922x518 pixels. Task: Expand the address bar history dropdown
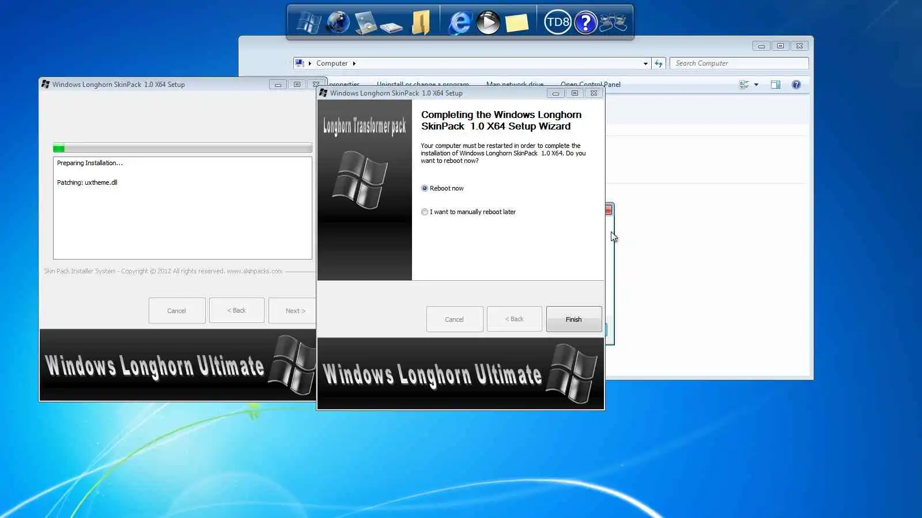(x=645, y=63)
